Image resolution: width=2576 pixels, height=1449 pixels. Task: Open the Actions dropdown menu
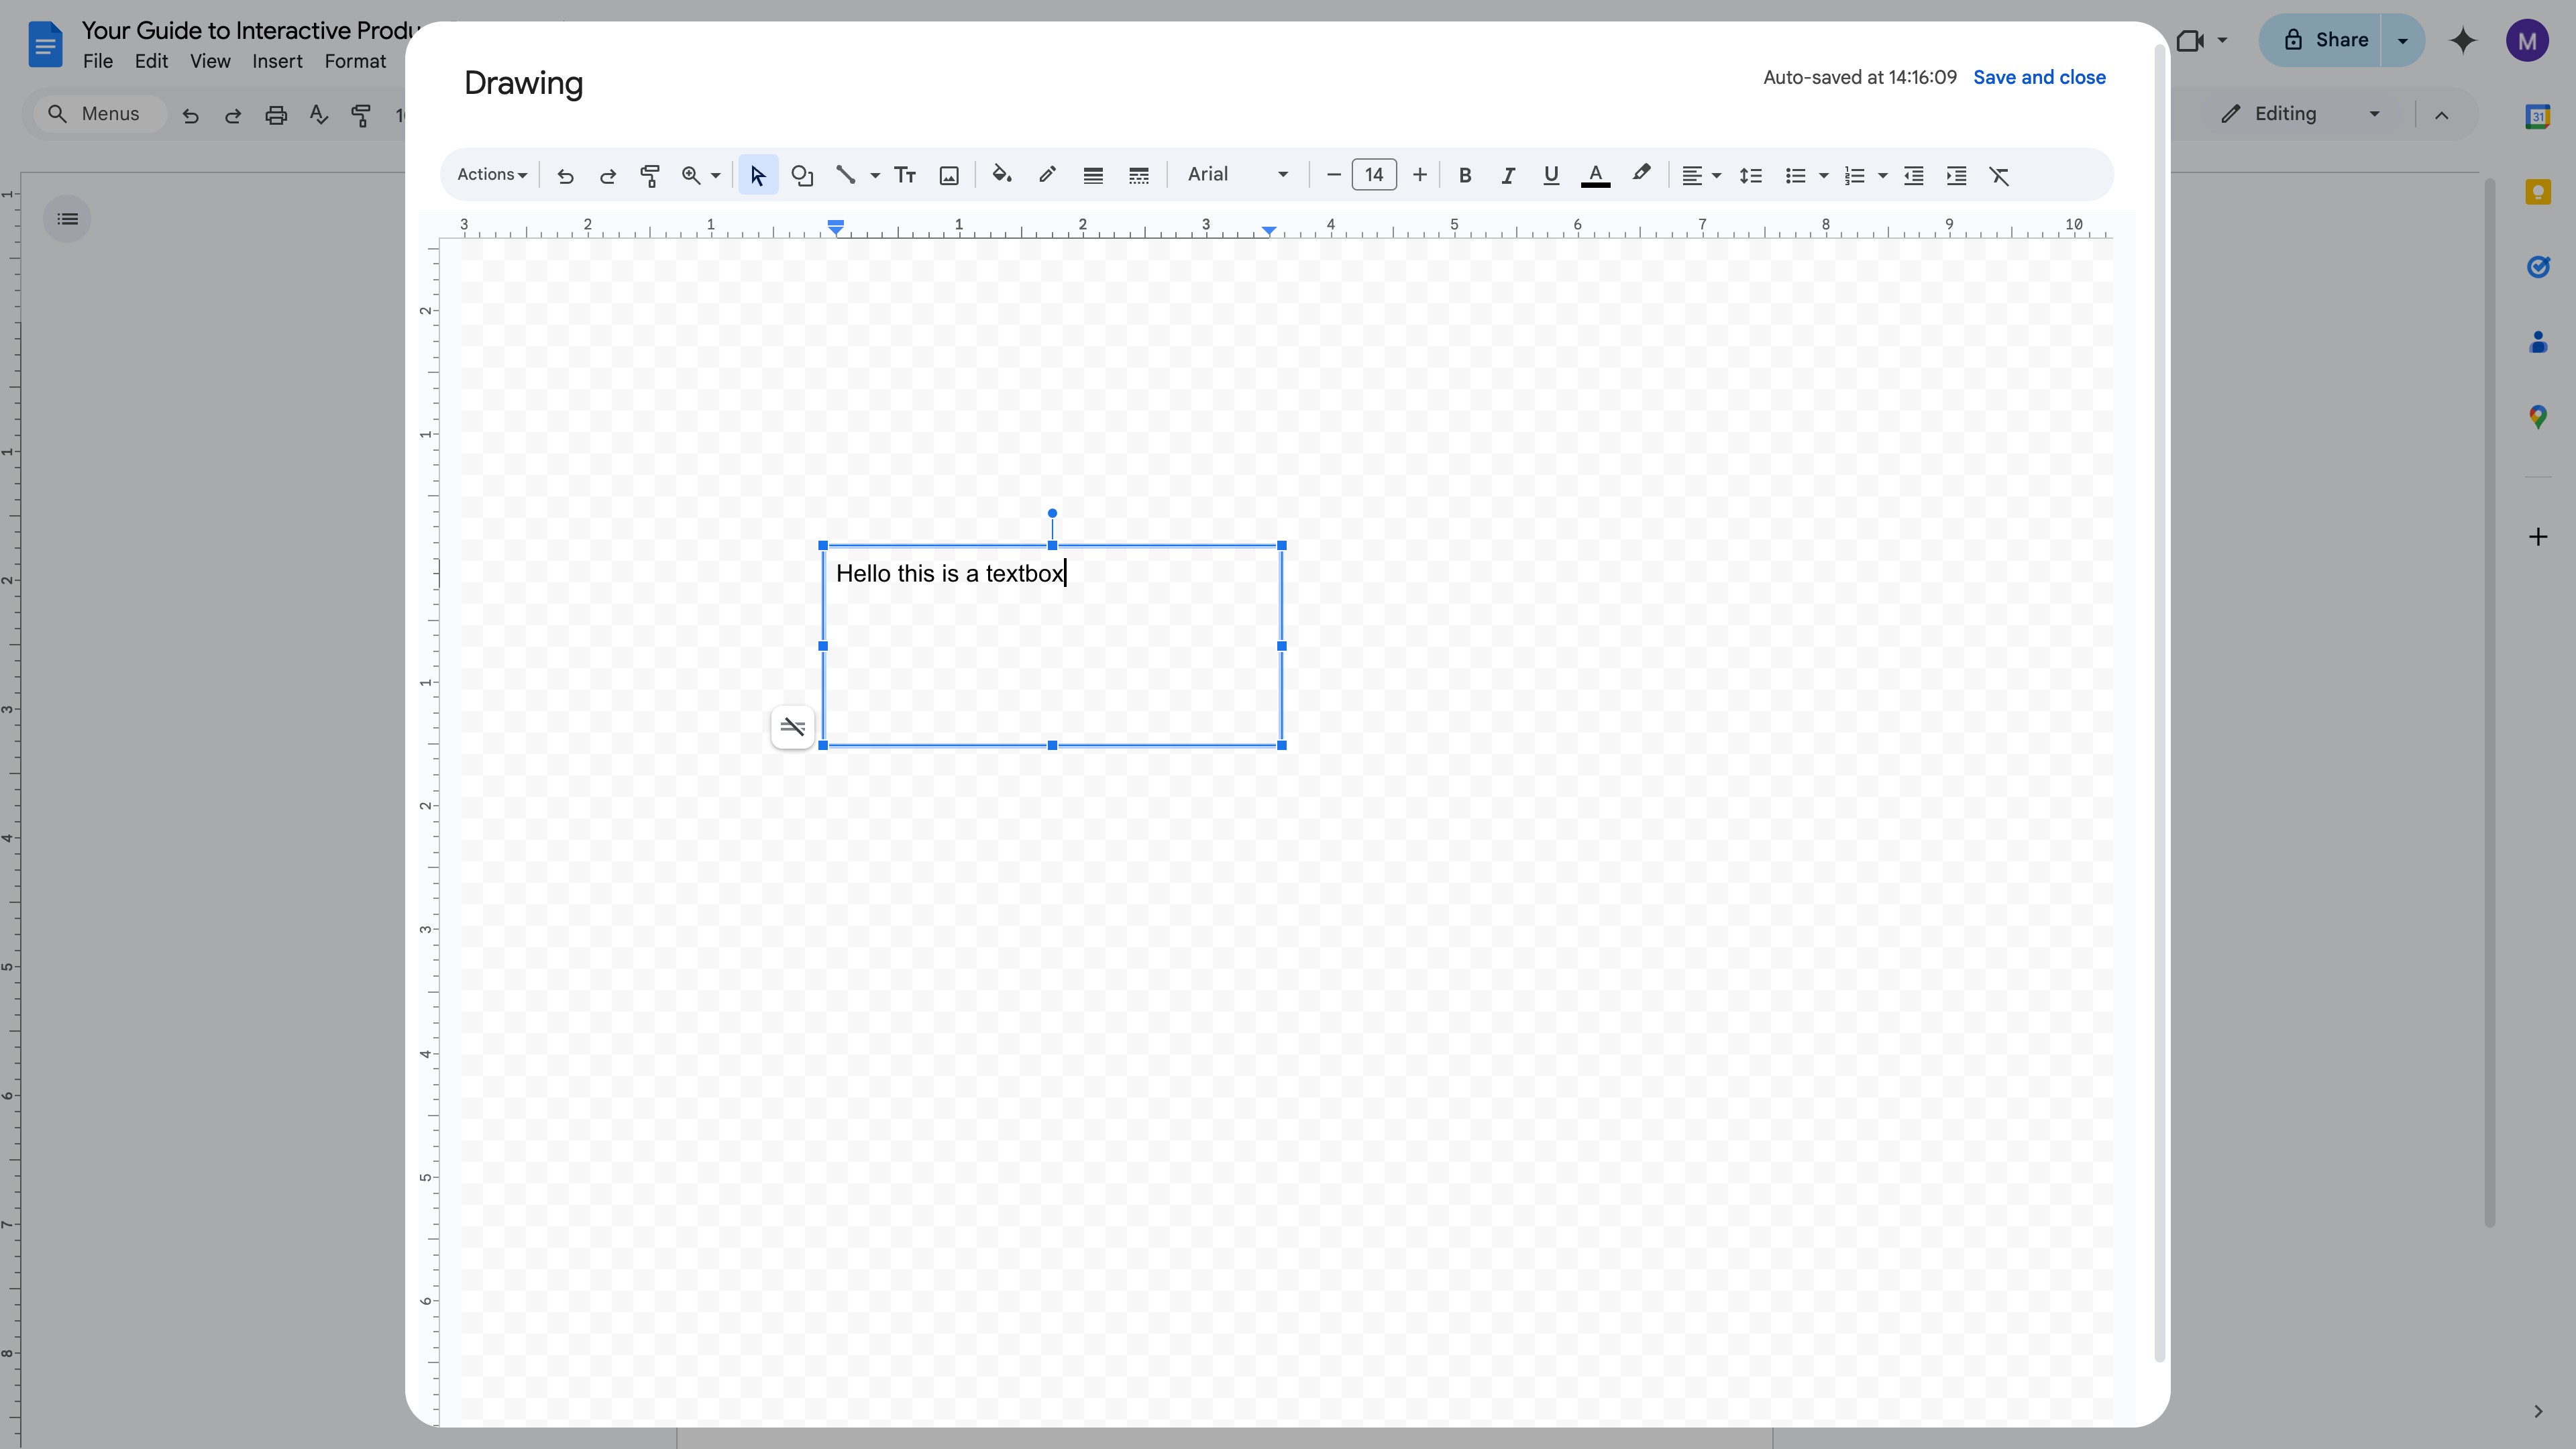point(491,175)
